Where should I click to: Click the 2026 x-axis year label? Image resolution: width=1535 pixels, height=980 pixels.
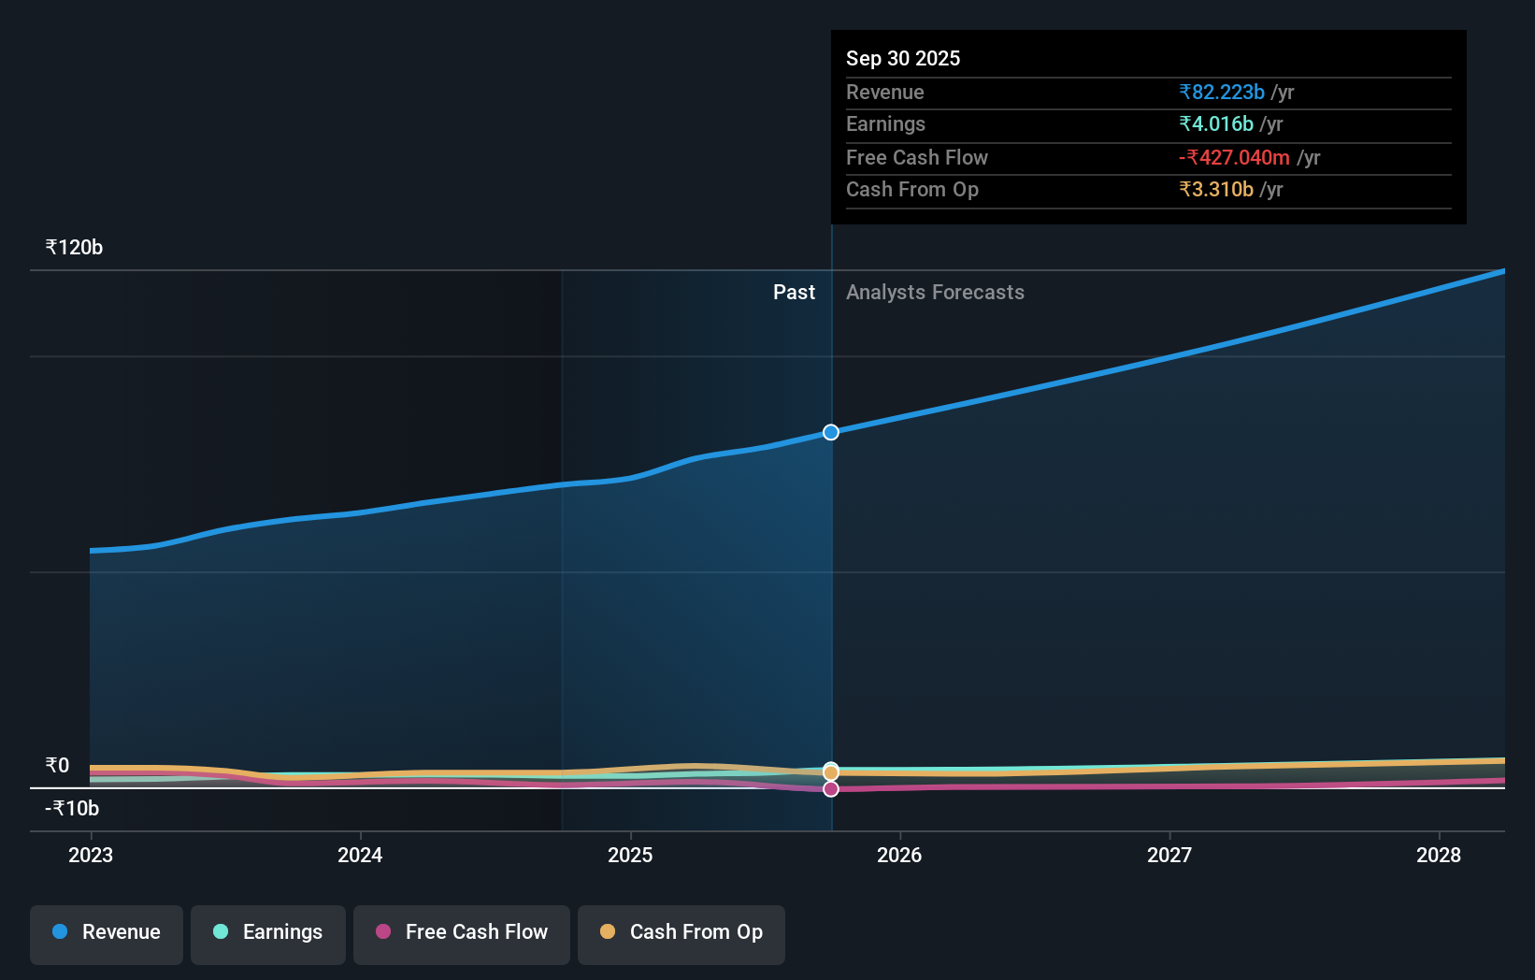pyautogui.click(x=899, y=855)
